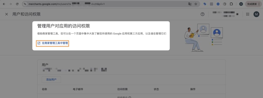Go back to the previous page
Image resolution: width=263 pixels, height=98 pixels.
pyautogui.click(x=4, y=4)
